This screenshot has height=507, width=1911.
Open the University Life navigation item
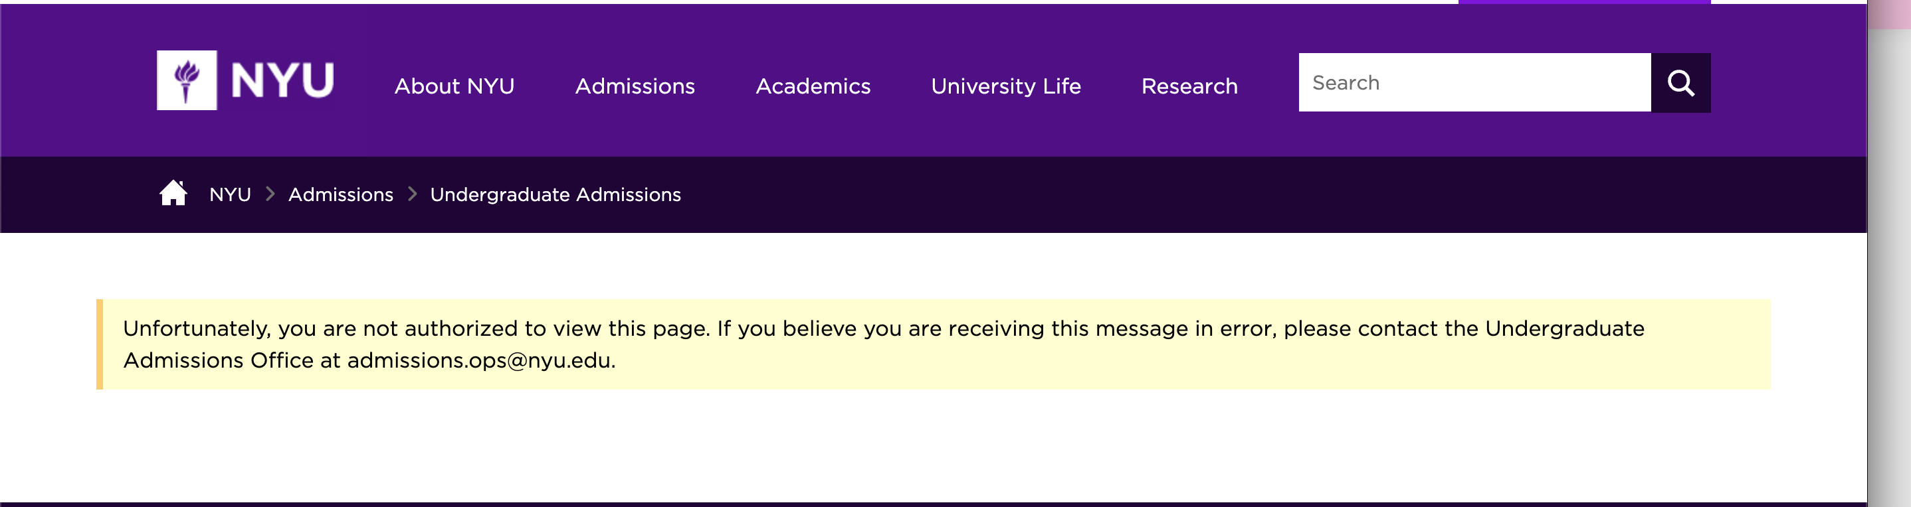tap(1006, 86)
